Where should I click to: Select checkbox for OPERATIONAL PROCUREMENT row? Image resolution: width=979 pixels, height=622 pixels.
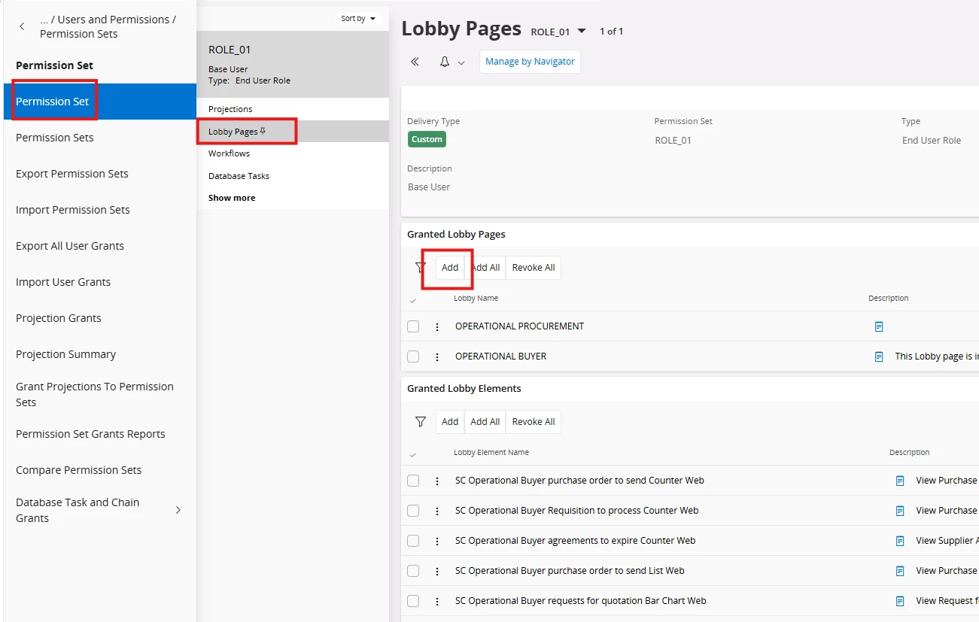(413, 326)
